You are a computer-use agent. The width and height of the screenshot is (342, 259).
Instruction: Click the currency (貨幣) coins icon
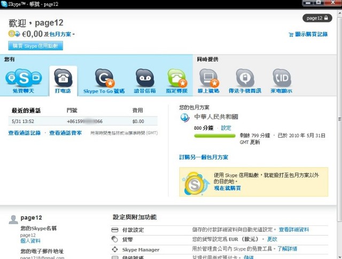click(115, 239)
